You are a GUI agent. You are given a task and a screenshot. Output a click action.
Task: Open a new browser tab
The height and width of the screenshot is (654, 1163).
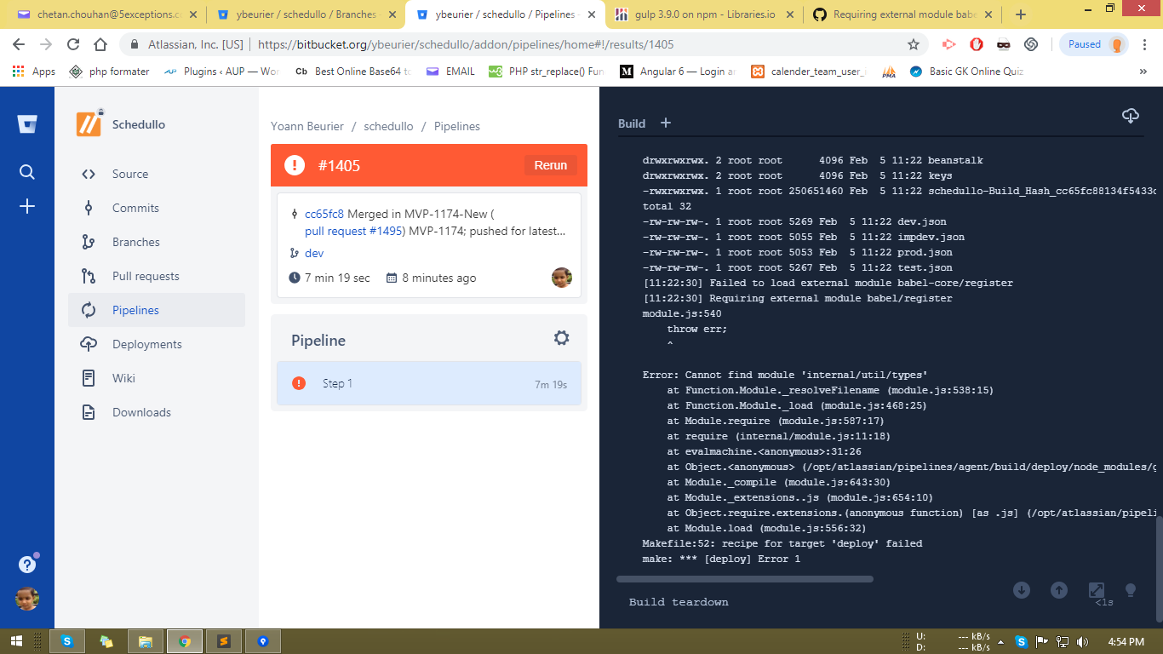tap(1021, 14)
